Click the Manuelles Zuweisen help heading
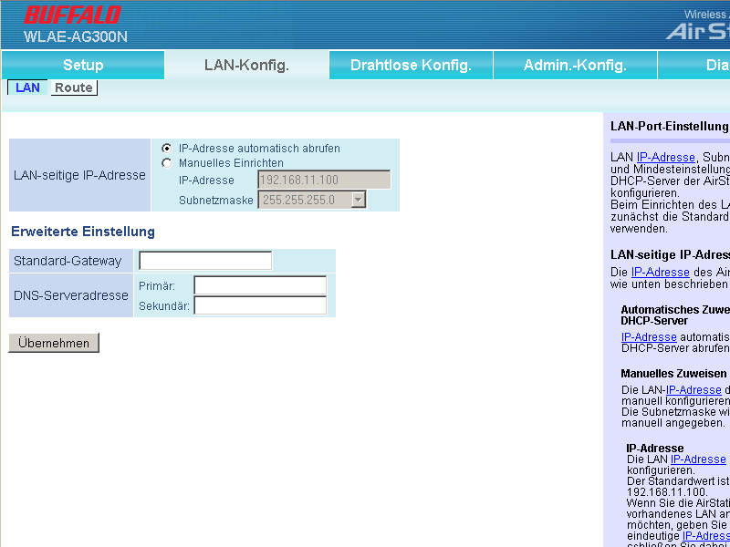The height and width of the screenshot is (547, 730). [x=673, y=374]
